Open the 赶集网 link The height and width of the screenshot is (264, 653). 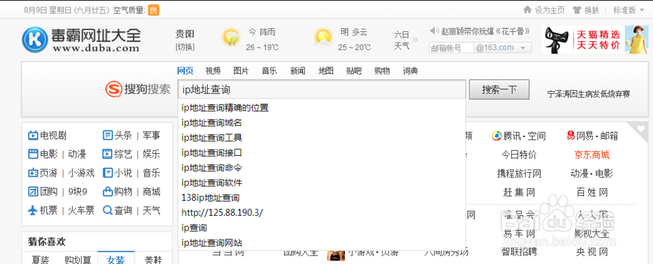519,192
